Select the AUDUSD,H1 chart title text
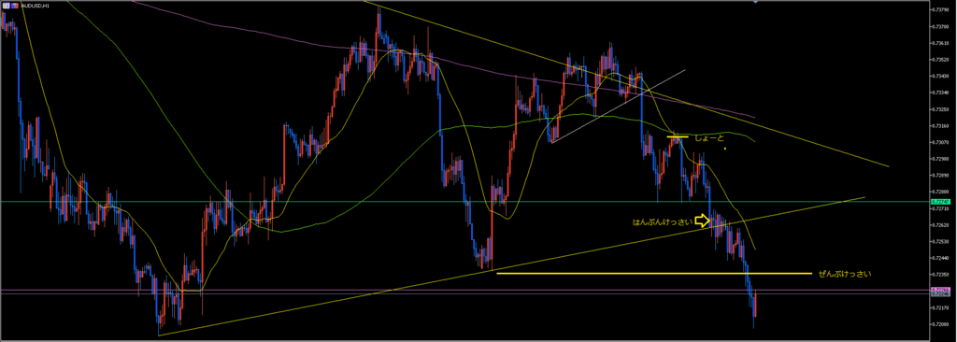 [x=36, y=6]
